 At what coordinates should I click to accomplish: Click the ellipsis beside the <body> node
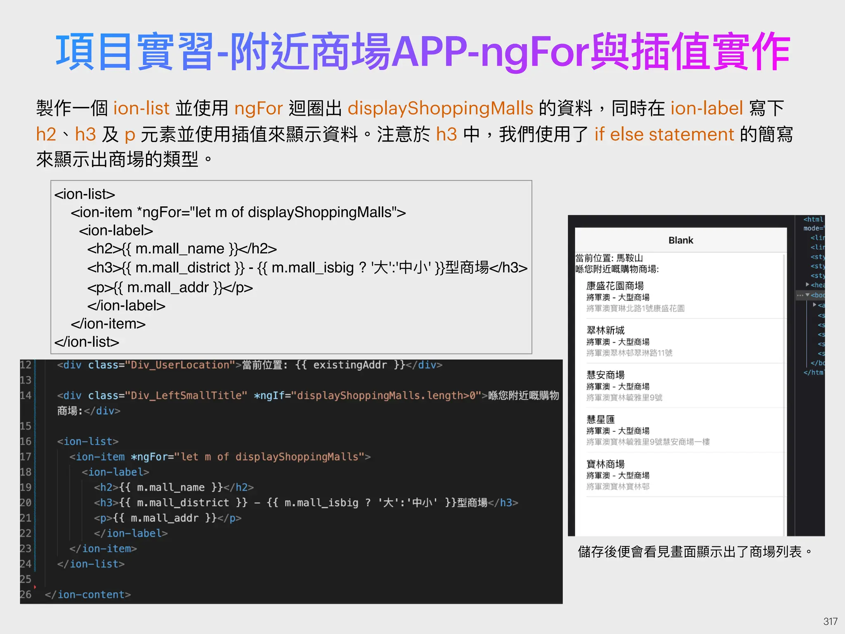pyautogui.click(x=800, y=295)
